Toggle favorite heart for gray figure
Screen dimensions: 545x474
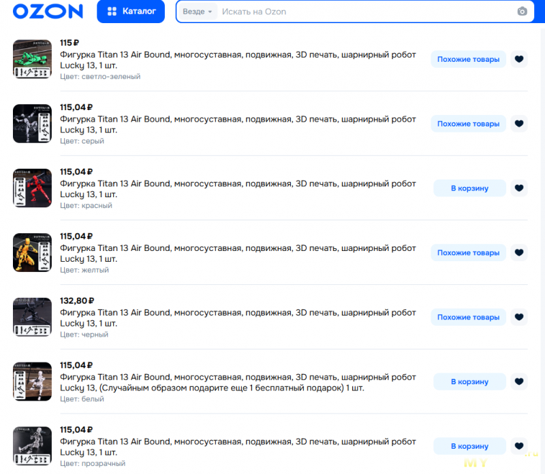coord(519,124)
